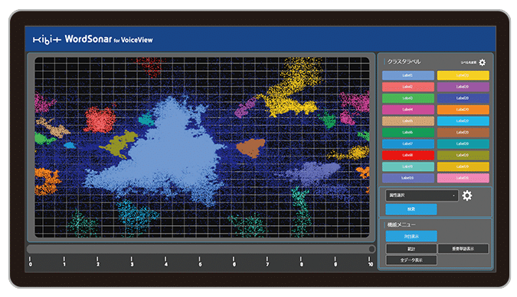Click the blue button under 機能メニュー
The width and height of the screenshot is (517, 297).
click(411, 236)
